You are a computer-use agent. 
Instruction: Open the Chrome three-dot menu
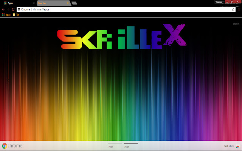coord(239,9)
